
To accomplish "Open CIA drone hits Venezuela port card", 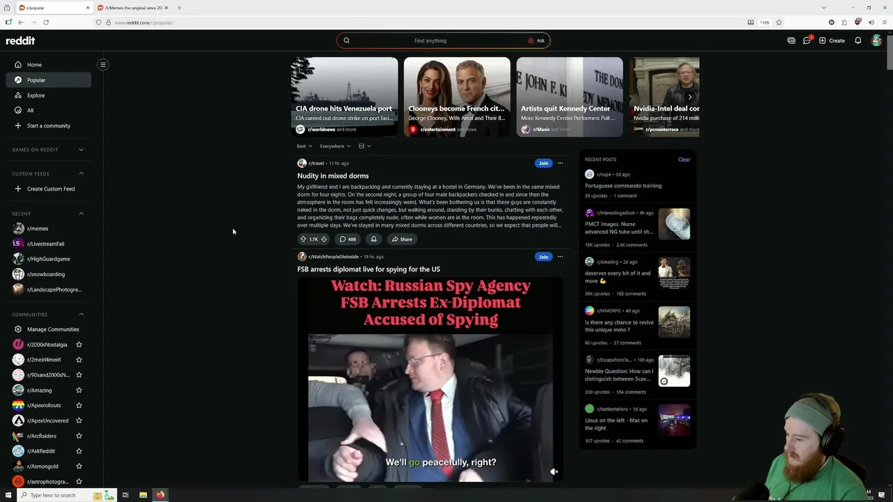I will coord(345,97).
